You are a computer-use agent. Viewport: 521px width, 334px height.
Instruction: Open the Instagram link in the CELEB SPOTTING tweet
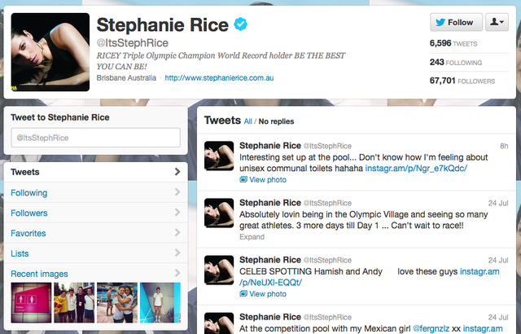click(x=479, y=271)
